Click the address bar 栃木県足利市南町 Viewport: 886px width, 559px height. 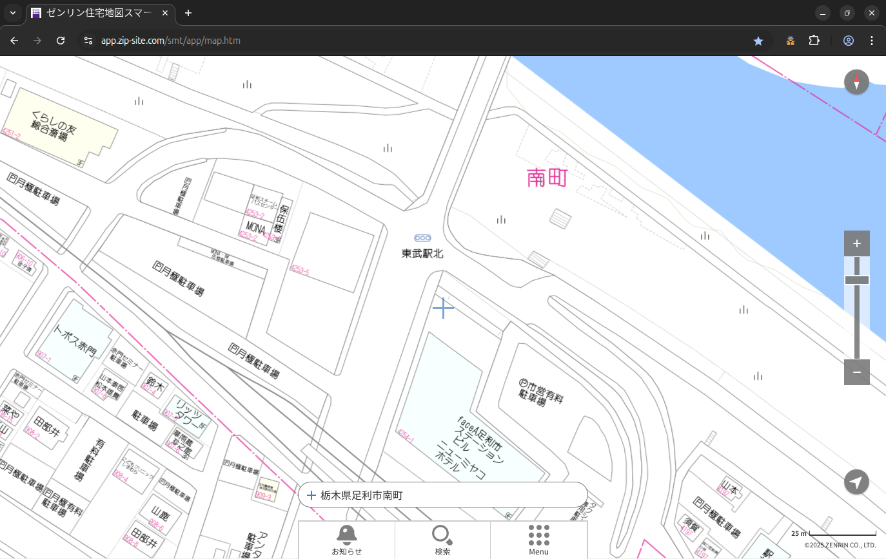click(x=442, y=495)
